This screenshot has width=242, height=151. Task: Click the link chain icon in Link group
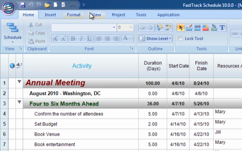pyautogui.click(x=235, y=33)
